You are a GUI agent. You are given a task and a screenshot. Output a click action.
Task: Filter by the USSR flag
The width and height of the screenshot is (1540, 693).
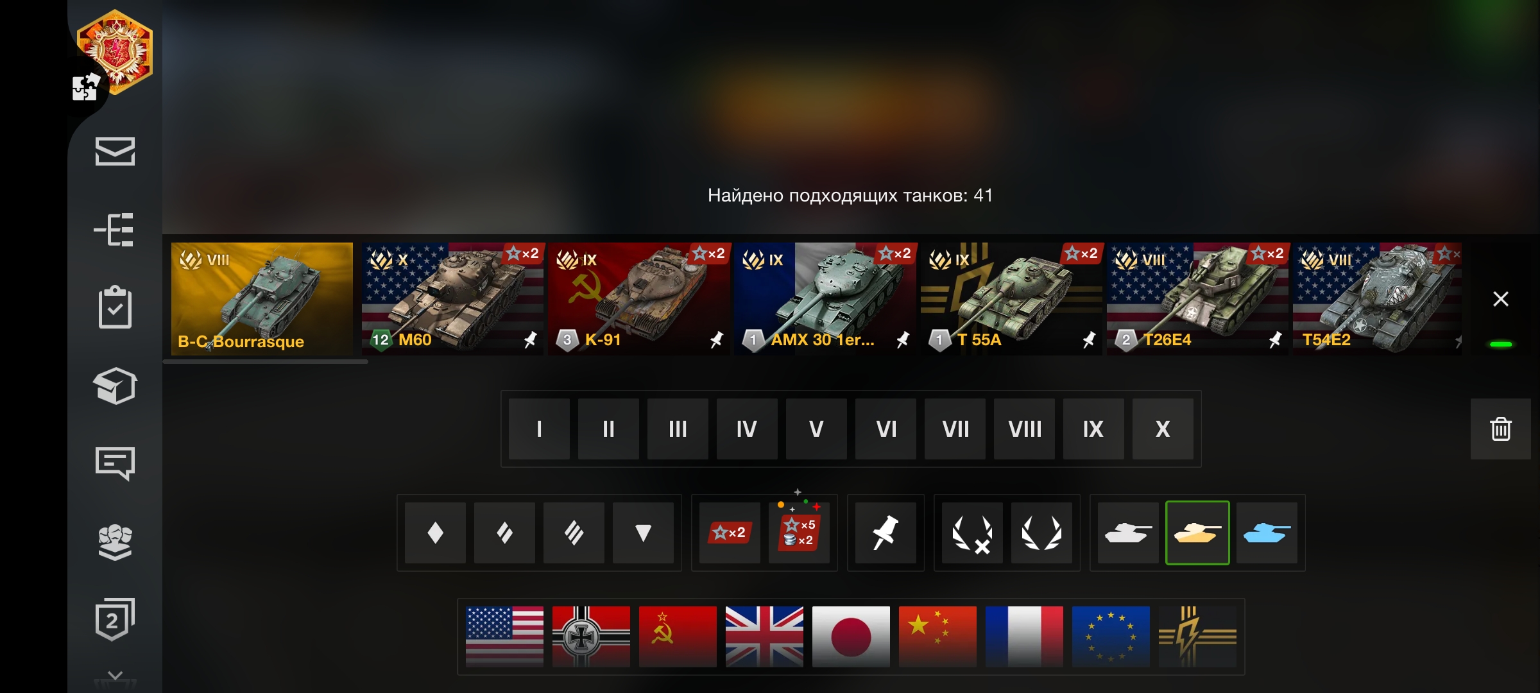click(678, 637)
